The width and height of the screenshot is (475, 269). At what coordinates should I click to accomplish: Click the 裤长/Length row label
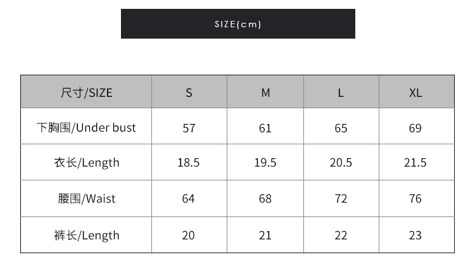(86, 235)
